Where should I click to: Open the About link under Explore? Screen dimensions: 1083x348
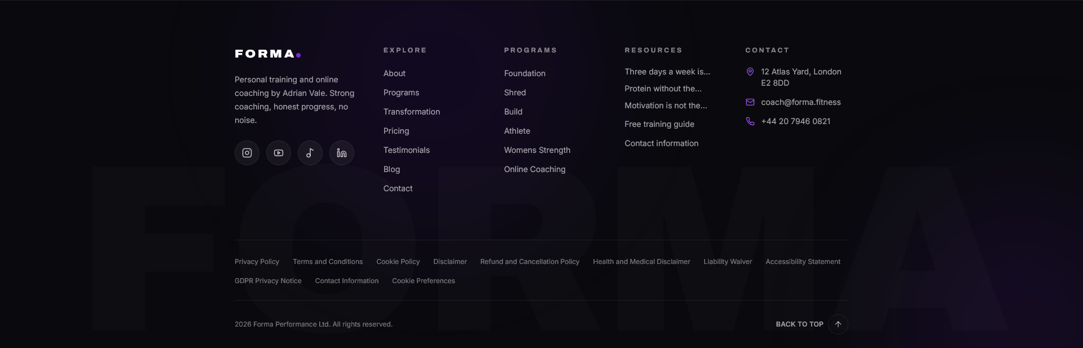click(x=394, y=73)
